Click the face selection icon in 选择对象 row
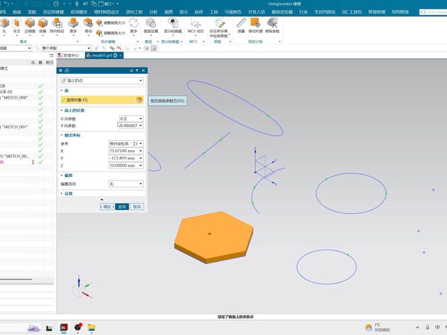 (x=139, y=100)
